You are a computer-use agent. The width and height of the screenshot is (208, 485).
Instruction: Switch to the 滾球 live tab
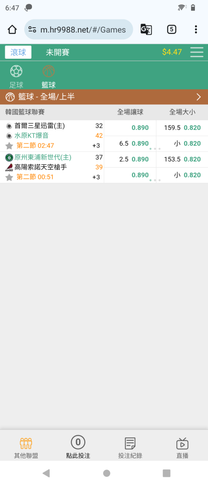click(x=18, y=52)
